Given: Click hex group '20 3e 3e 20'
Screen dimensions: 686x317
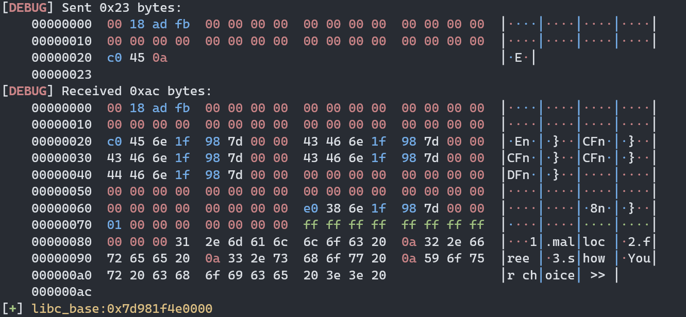Looking at the screenshot, I should [345, 275].
